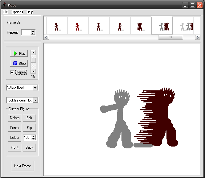The image size is (205, 178).
Task: Decrease the figure size value below 100
Action: click(x=34, y=139)
